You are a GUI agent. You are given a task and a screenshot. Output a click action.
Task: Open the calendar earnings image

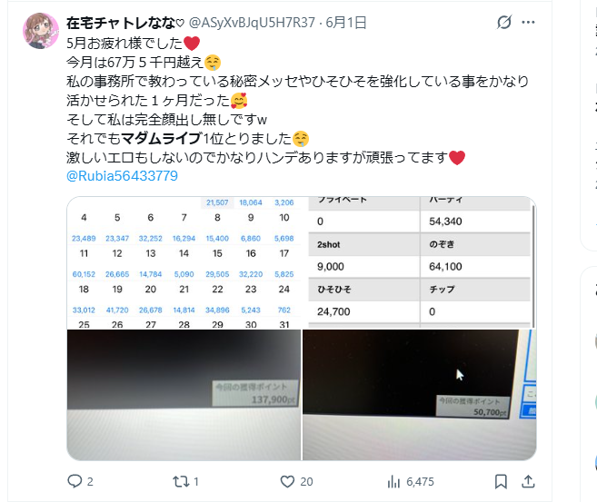click(184, 262)
